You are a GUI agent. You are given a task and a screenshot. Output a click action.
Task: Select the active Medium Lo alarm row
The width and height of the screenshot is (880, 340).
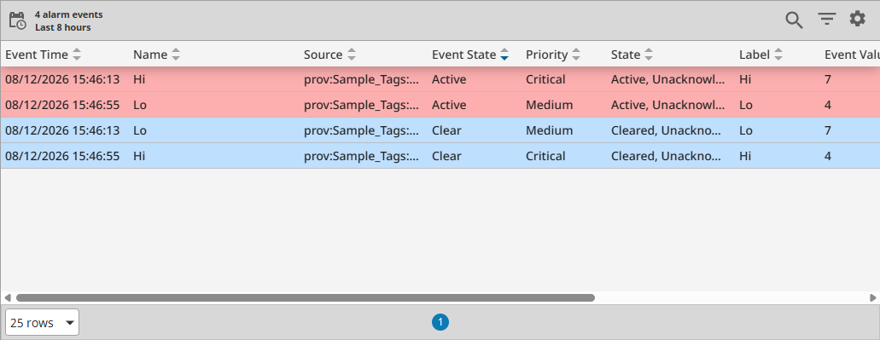click(440, 105)
